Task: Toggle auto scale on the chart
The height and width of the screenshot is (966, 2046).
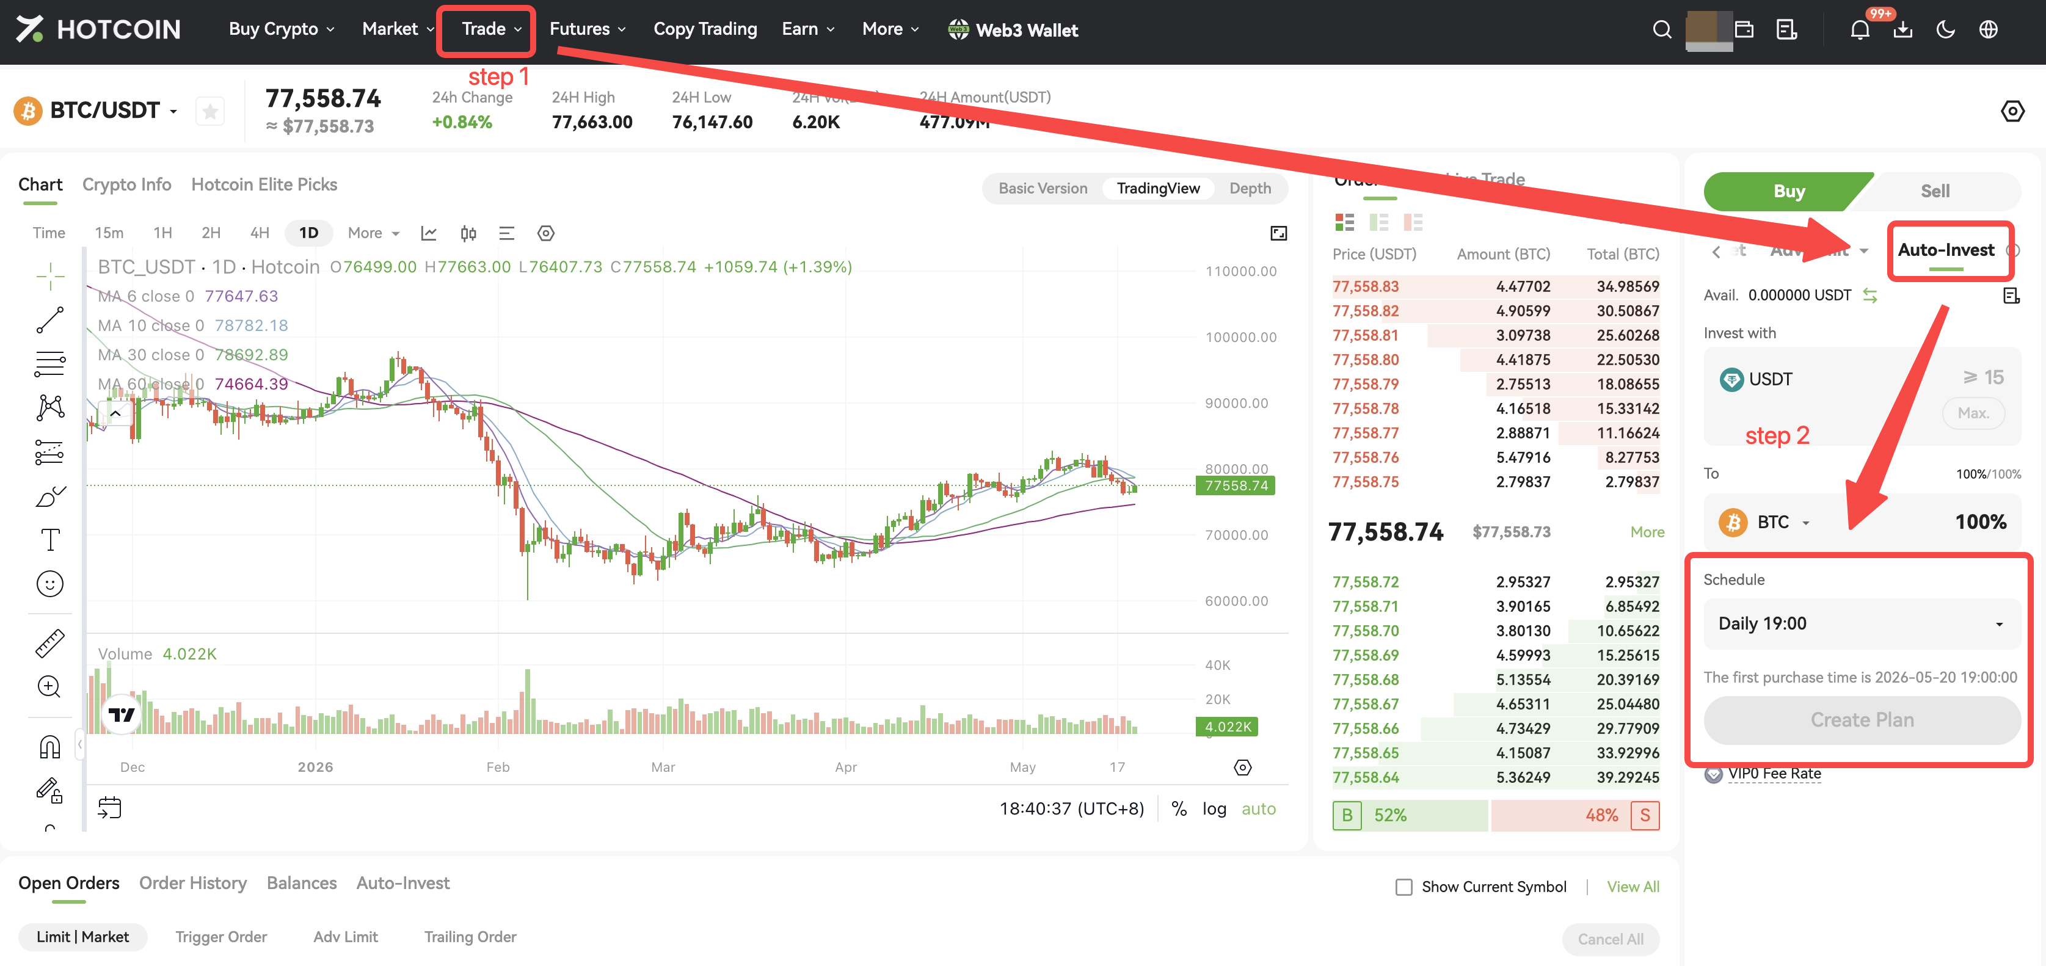Action: click(x=1259, y=808)
